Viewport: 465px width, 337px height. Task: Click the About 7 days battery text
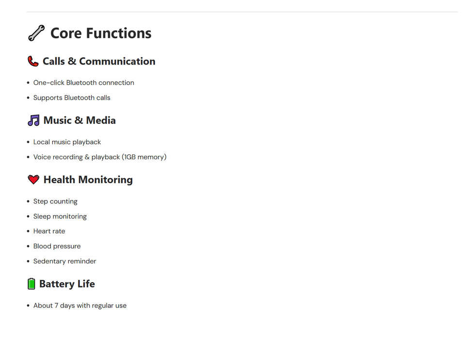coord(80,306)
